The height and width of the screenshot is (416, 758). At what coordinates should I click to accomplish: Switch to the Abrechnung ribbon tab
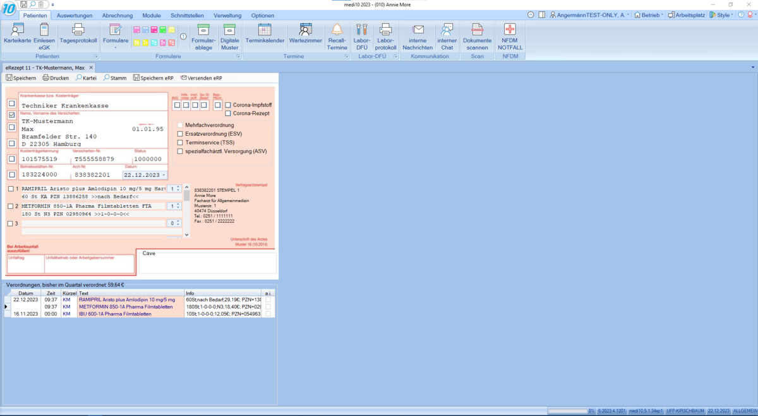117,15
